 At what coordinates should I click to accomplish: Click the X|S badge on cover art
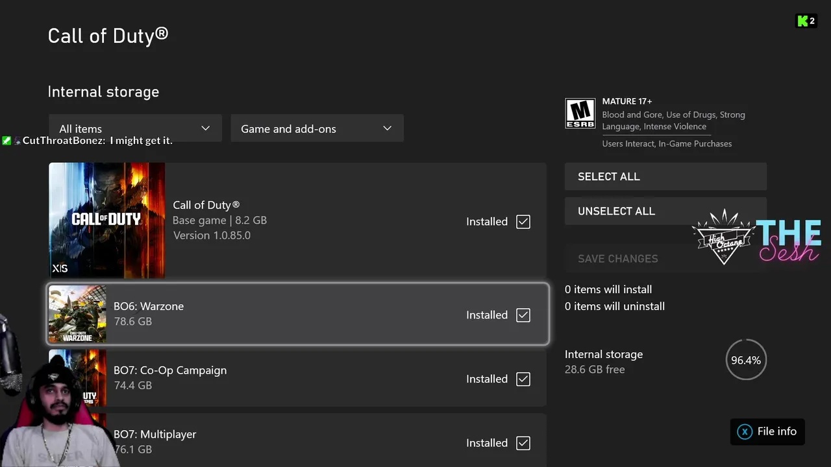point(60,268)
